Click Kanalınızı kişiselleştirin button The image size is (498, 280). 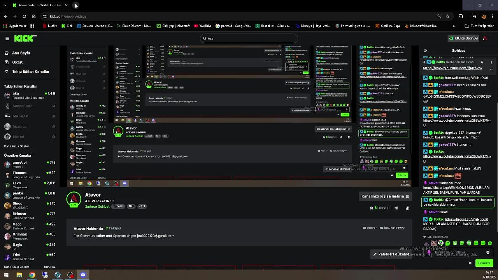tap(385, 196)
